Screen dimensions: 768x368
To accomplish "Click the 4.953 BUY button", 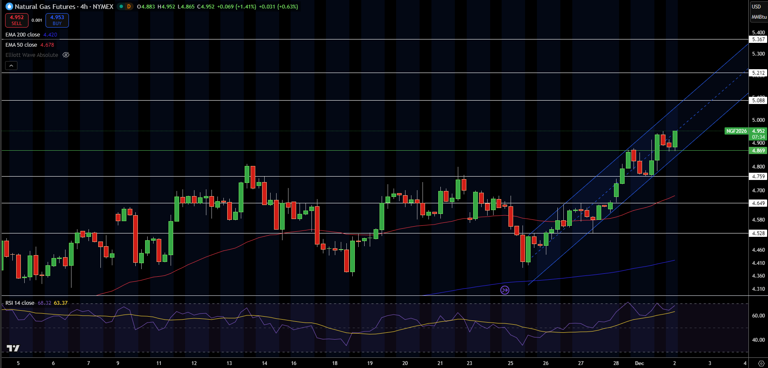I will [x=57, y=20].
